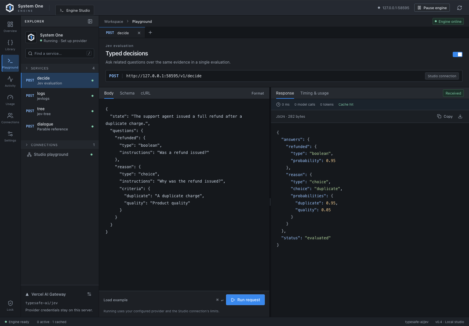Click the Studio connection button
Viewport: 469px width, 326px height.
442,76
